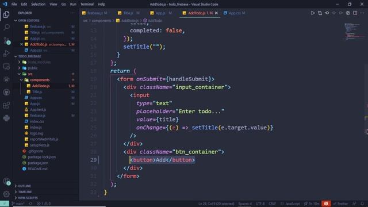The image size is (368, 207).
Task: Open the Run and Debug view
Action: point(6,53)
